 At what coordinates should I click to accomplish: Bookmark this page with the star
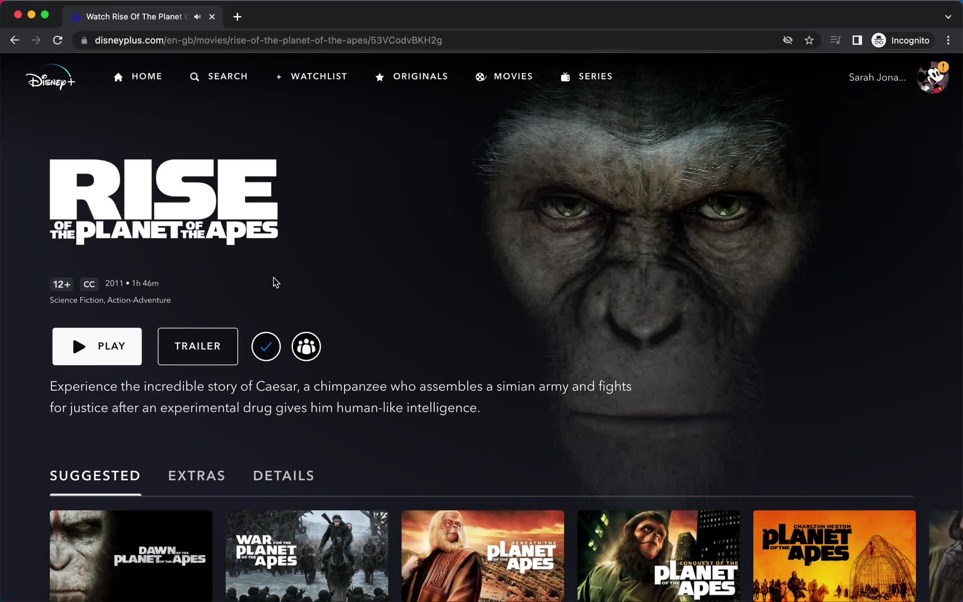(x=809, y=40)
